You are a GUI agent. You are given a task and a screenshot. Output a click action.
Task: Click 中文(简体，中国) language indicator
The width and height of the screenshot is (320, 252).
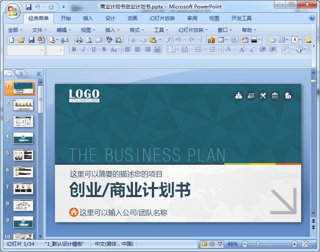[114, 244]
